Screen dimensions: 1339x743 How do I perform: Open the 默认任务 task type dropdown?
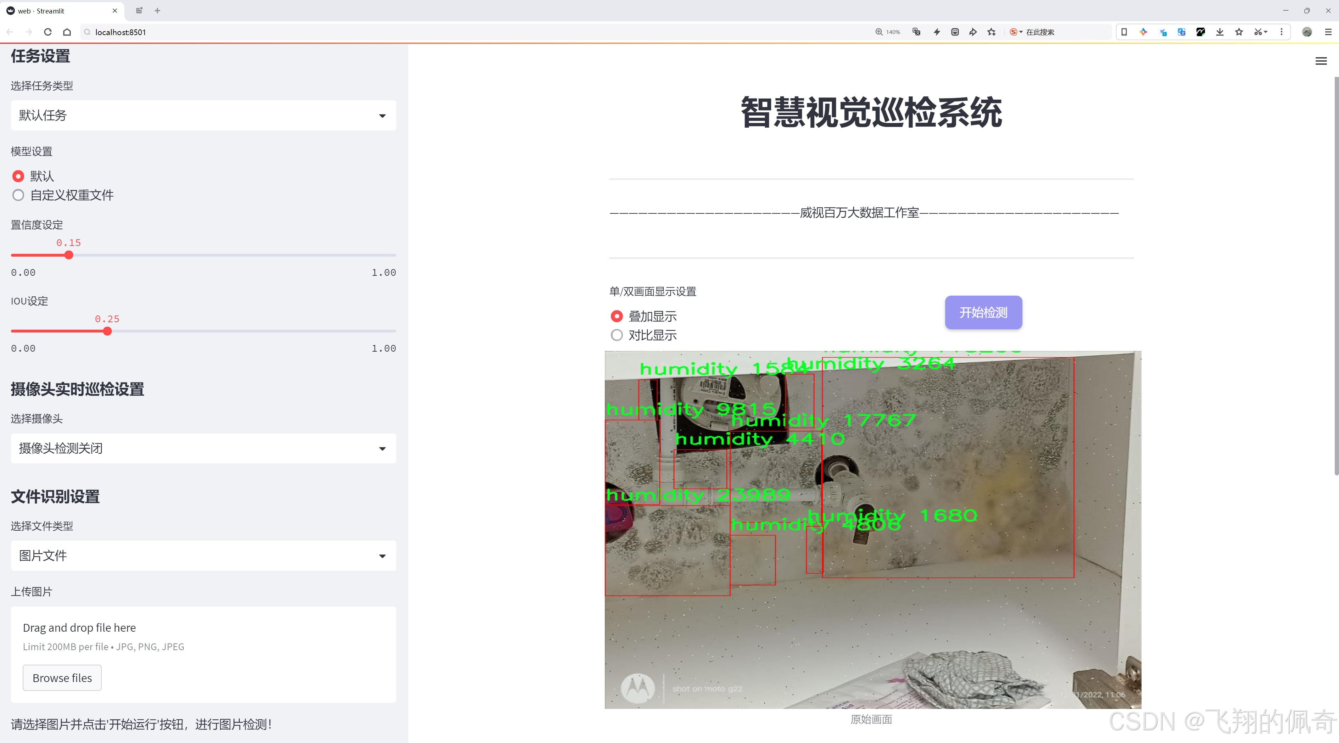[203, 115]
